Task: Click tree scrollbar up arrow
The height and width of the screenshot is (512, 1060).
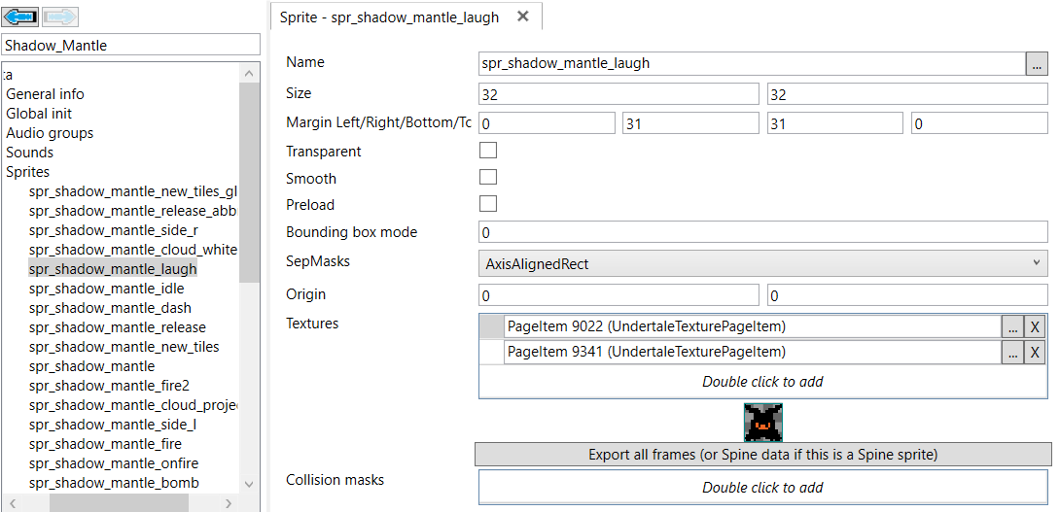Action: 249,73
